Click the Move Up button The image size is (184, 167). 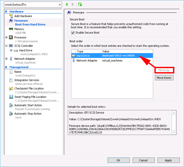coord(164,70)
